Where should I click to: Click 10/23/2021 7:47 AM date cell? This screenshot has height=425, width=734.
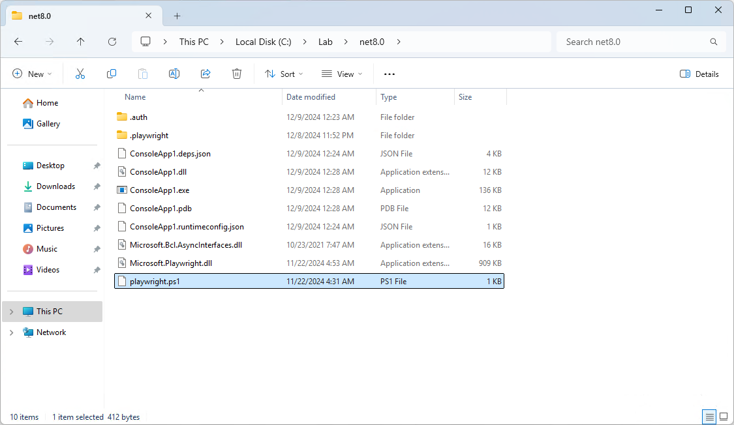pyautogui.click(x=320, y=245)
